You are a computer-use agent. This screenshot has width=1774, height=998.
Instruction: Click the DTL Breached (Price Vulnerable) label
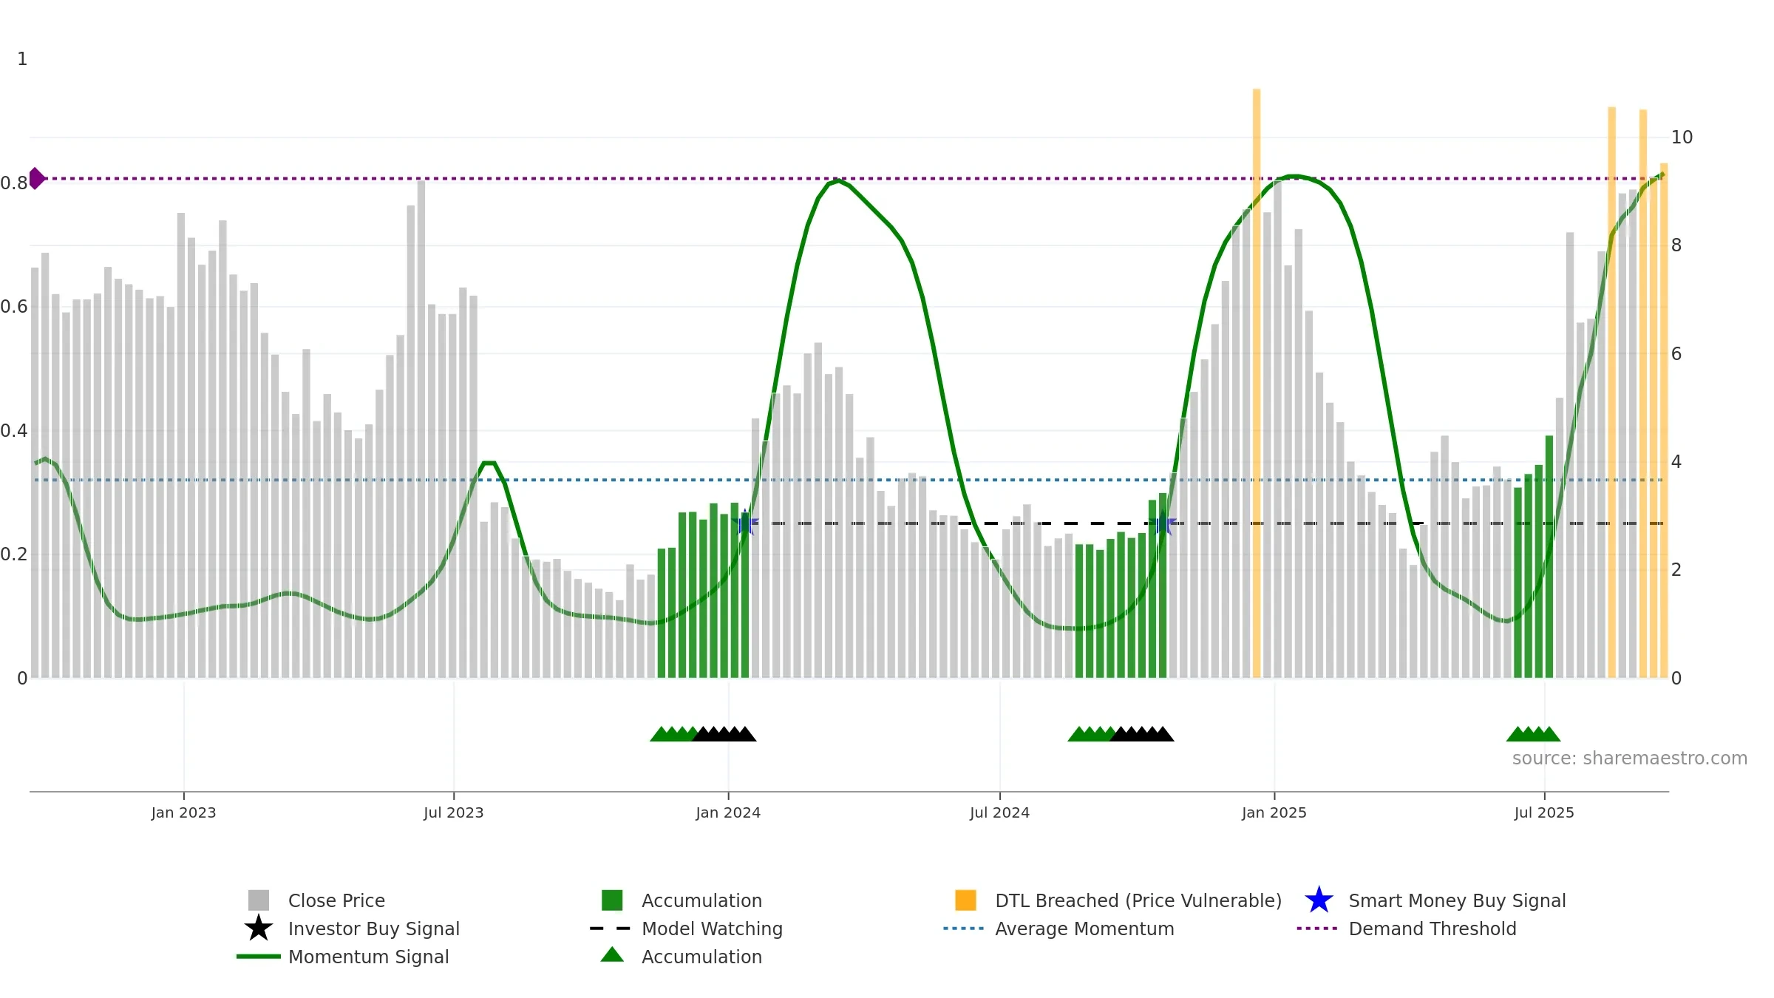coord(1138,900)
